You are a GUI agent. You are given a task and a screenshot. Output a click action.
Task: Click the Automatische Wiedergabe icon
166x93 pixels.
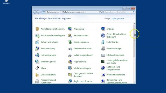click(37, 35)
